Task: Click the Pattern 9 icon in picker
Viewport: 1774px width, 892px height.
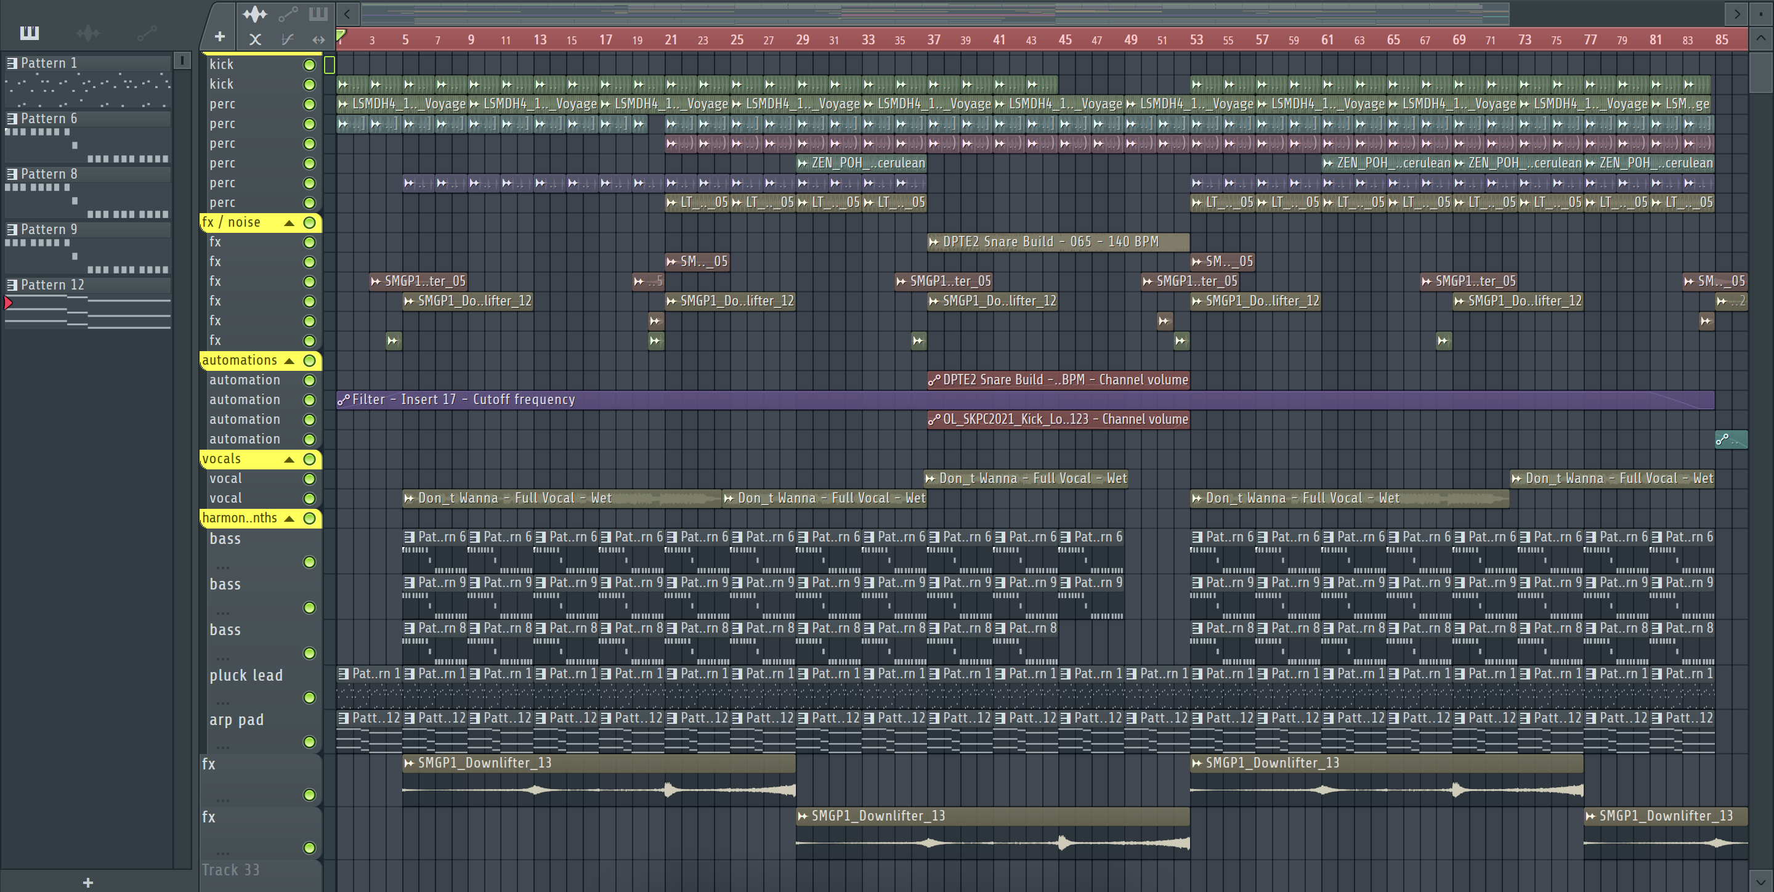Action: point(12,229)
